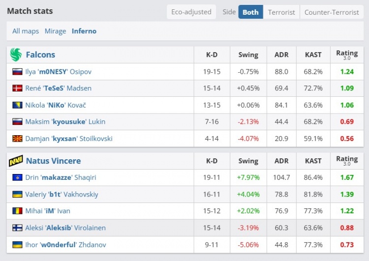The image size is (369, 261).
Task: Click the Danish flag beside TeSeS
Action: [x=17, y=88]
